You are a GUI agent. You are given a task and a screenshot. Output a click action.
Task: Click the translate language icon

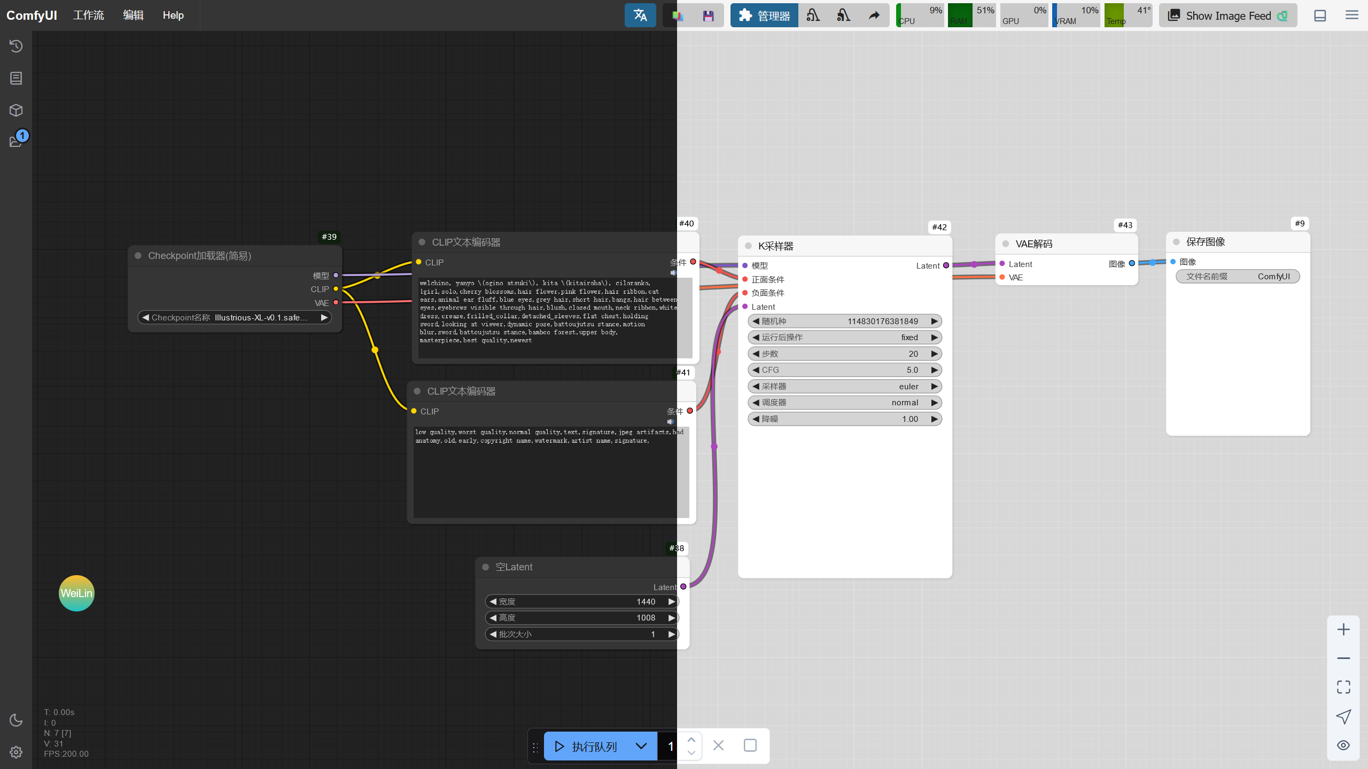pyautogui.click(x=640, y=15)
